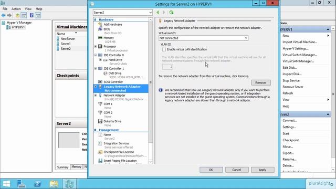
Task: Click the Cancel button
Action: pyautogui.click(x=237, y=170)
